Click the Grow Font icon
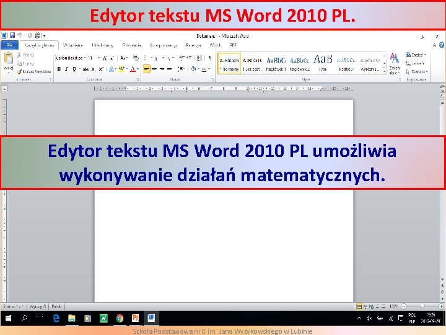 coord(105,58)
